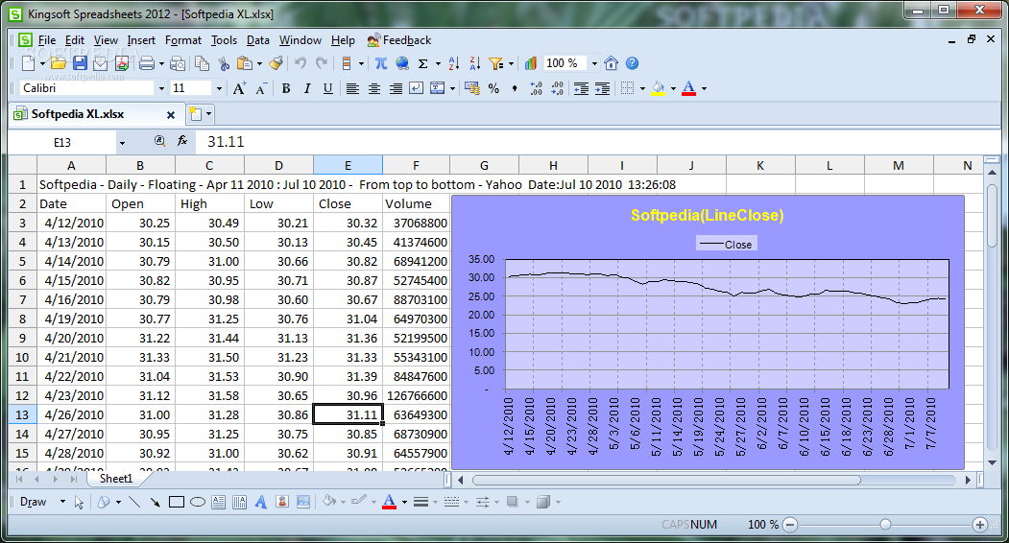Insert symbol with the pi icon

(381, 63)
